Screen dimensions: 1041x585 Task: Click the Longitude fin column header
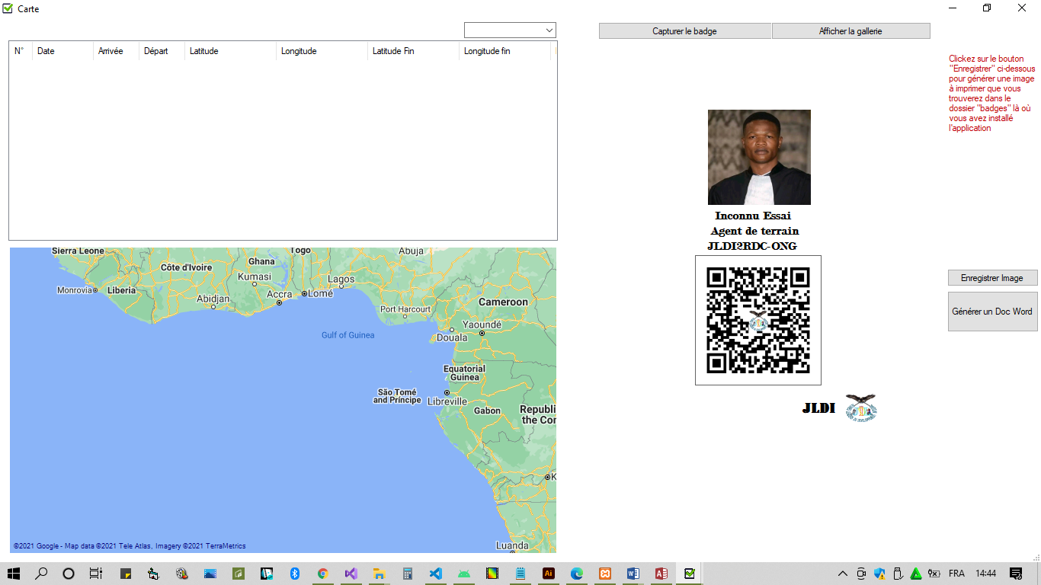(x=504, y=51)
